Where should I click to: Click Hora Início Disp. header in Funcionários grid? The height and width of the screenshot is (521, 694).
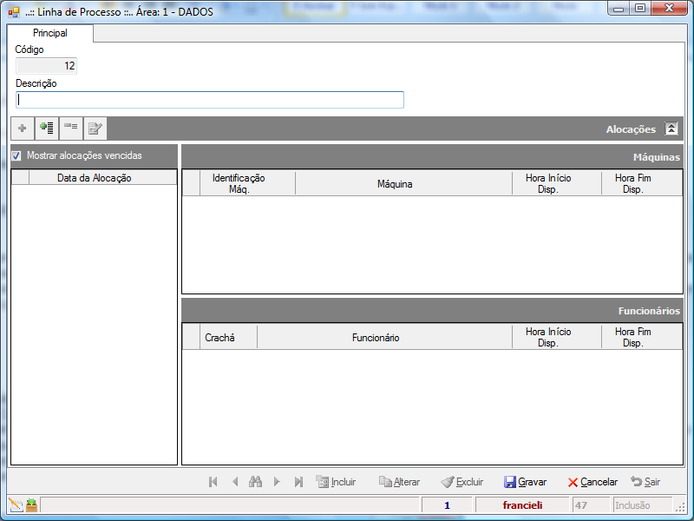click(557, 337)
